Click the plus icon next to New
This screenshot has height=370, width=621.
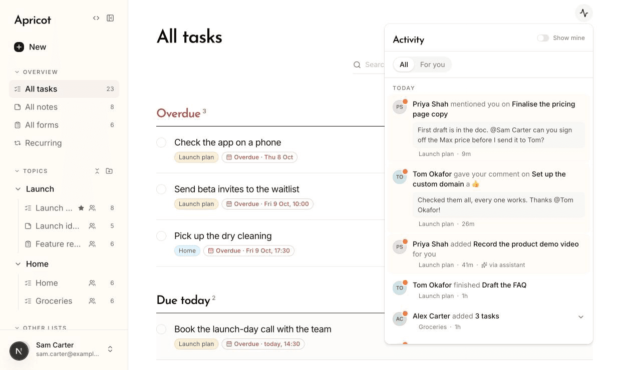pos(19,47)
